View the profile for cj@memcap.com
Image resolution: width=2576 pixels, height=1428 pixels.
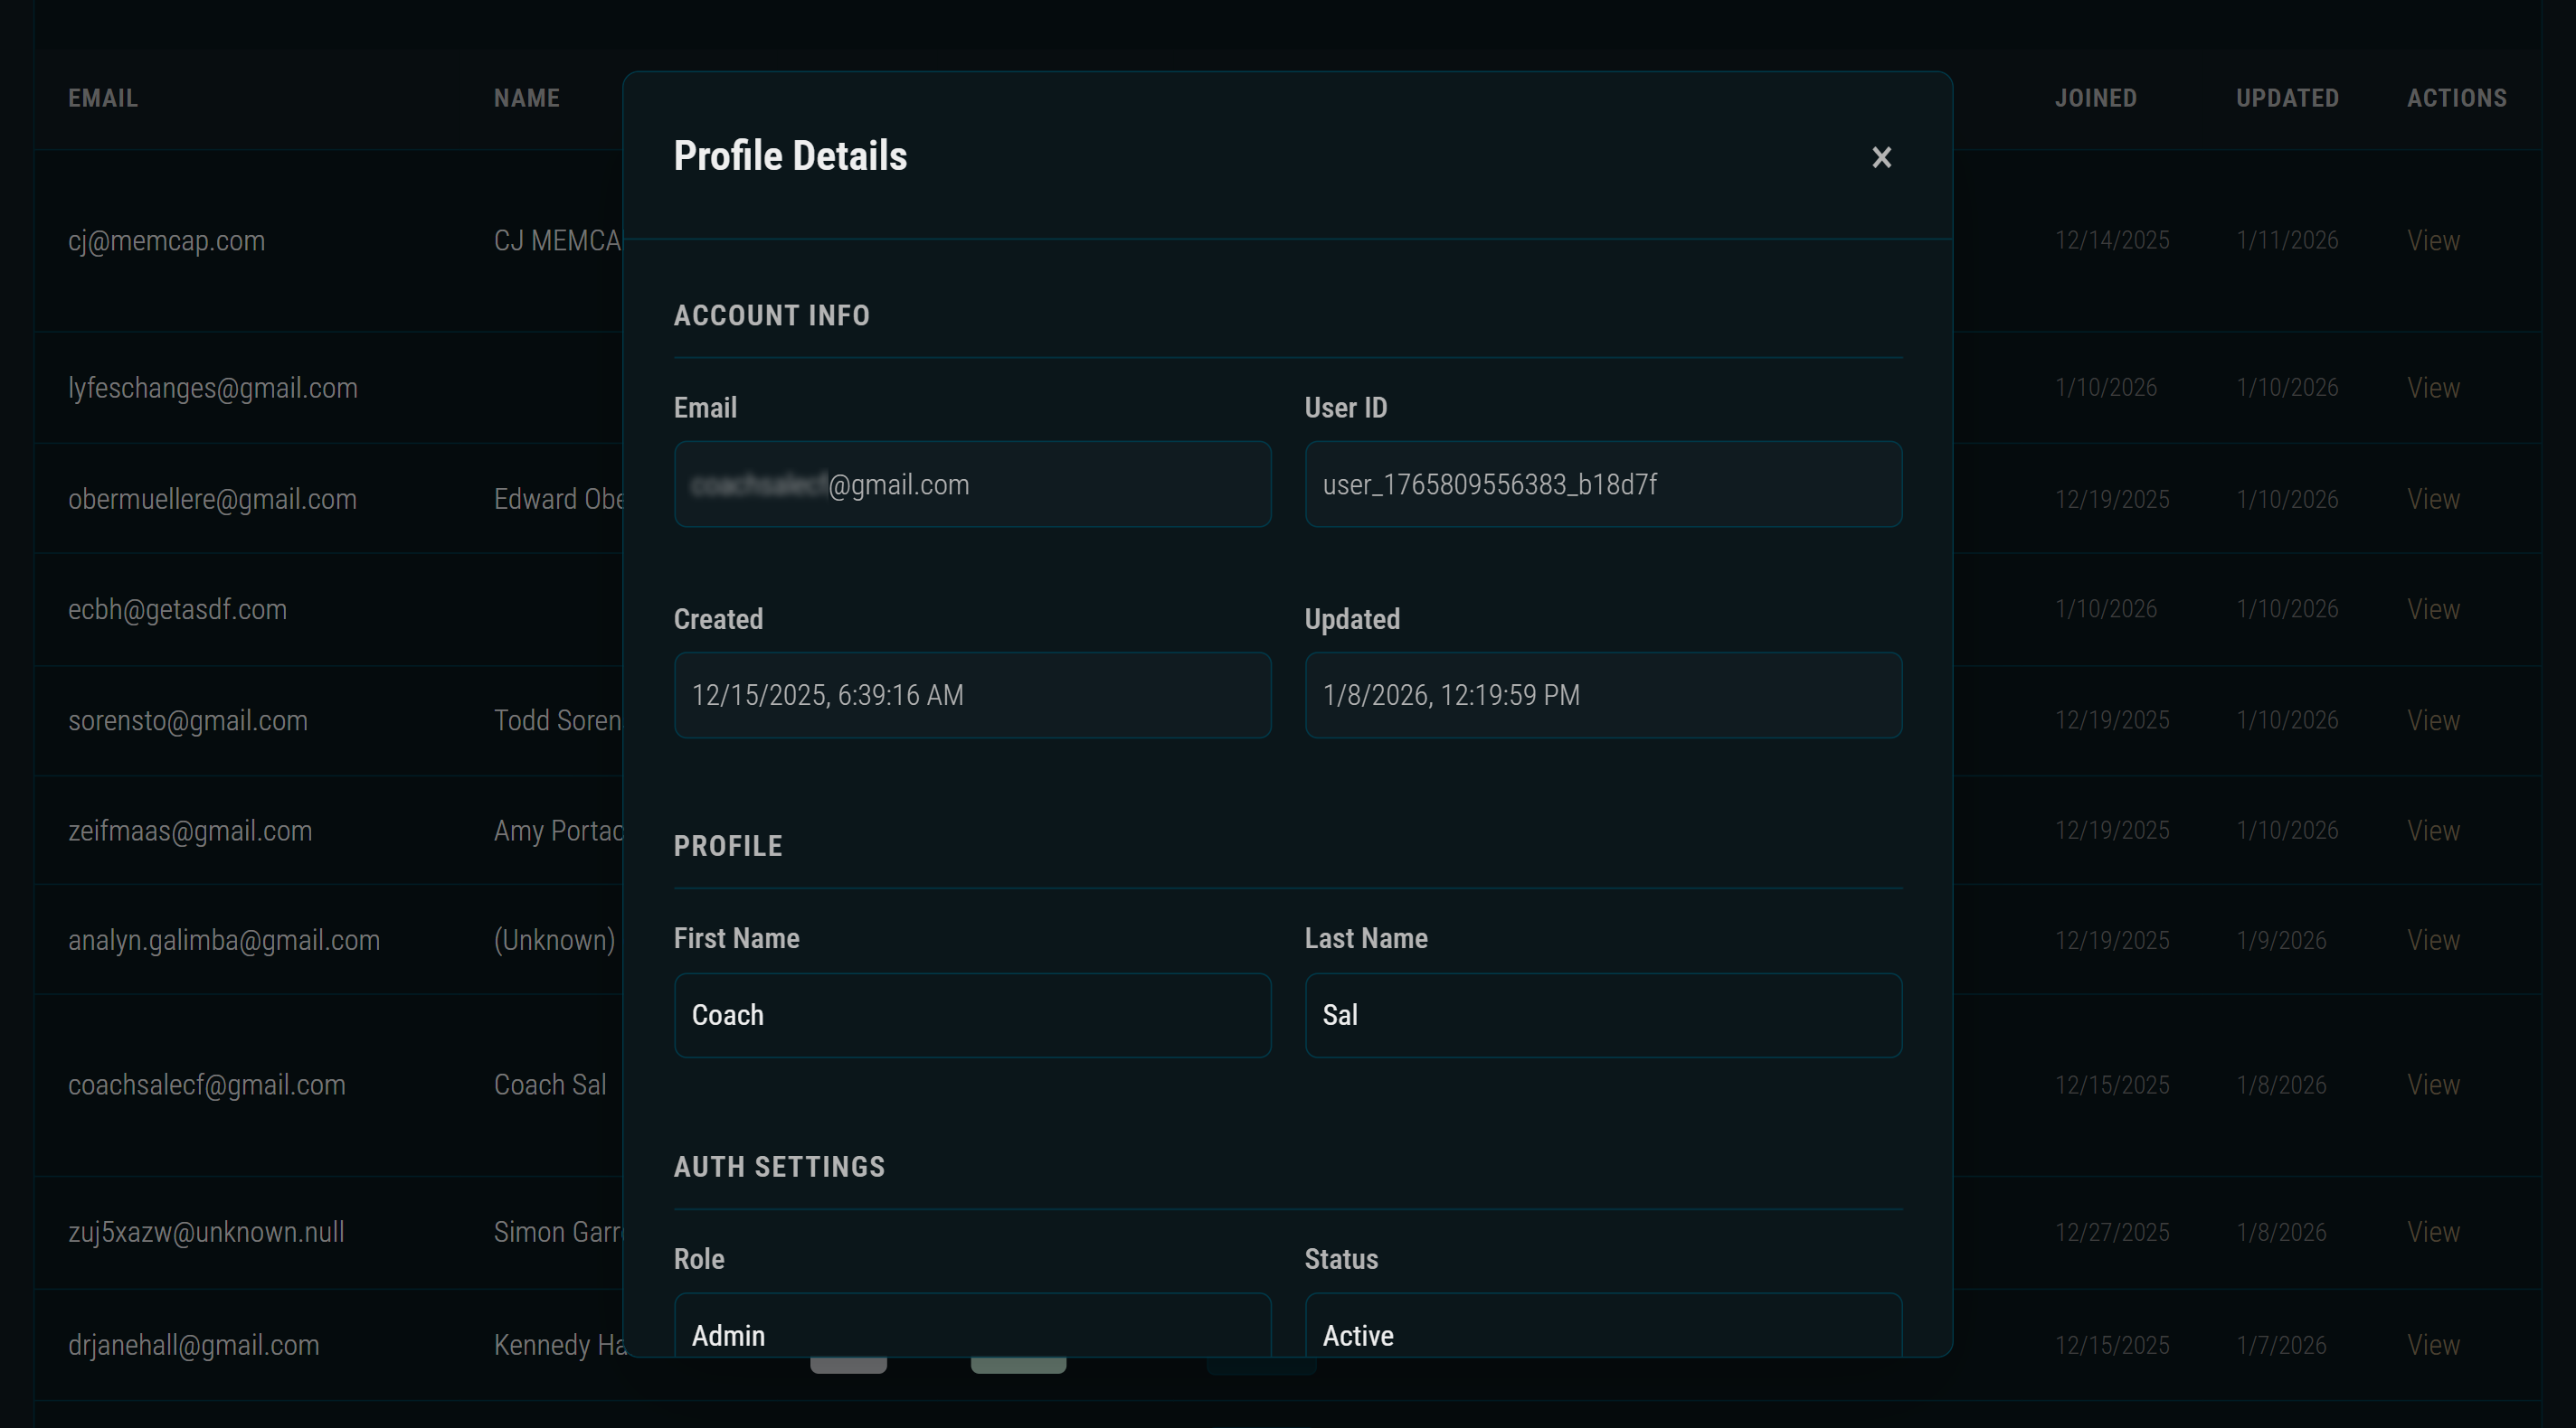pyautogui.click(x=2433, y=240)
